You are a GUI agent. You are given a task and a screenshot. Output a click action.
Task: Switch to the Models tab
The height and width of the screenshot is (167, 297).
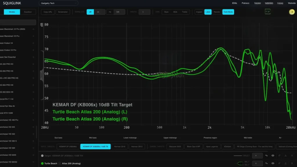[x=12, y=12]
